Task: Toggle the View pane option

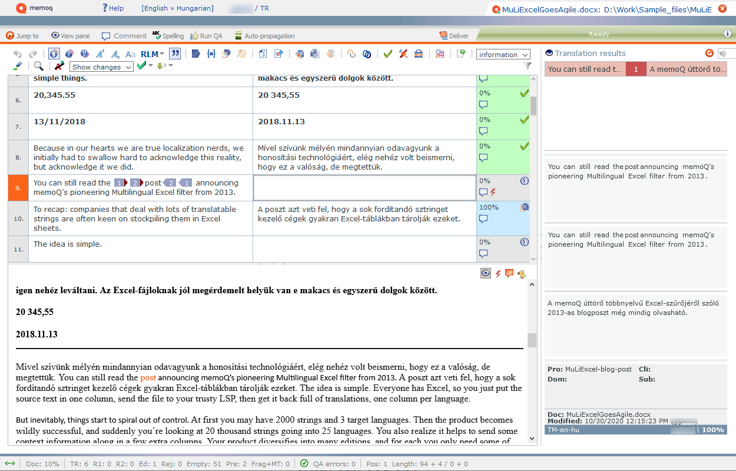Action: coord(71,36)
